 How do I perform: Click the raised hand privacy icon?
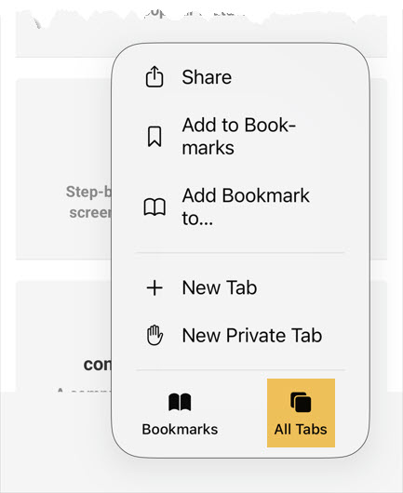point(154,335)
